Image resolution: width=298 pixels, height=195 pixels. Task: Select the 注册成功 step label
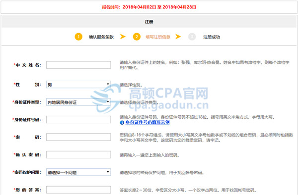212,37
